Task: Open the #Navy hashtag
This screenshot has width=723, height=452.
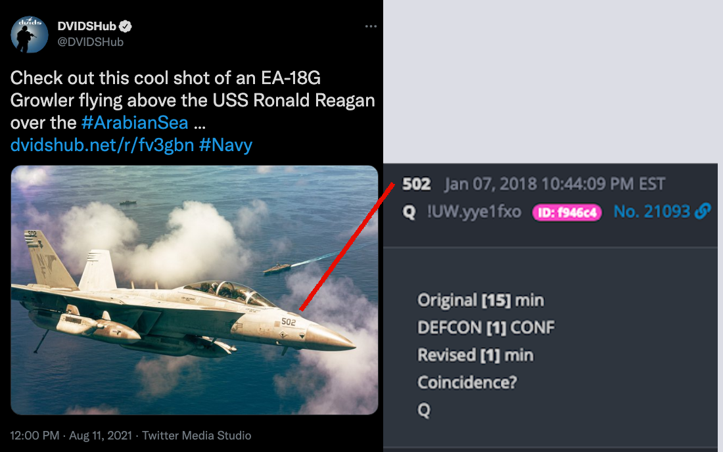Action: [225, 145]
